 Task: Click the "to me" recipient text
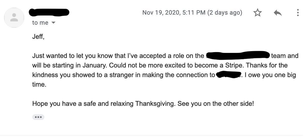point(40,23)
